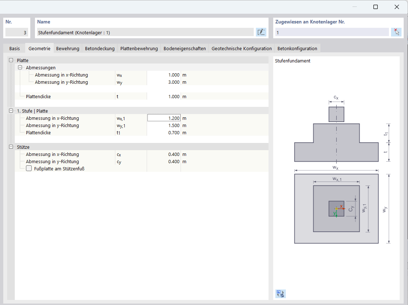Image resolution: width=408 pixels, height=305 pixels.
Task: Click the Platte header label
Action: pyautogui.click(x=23, y=60)
